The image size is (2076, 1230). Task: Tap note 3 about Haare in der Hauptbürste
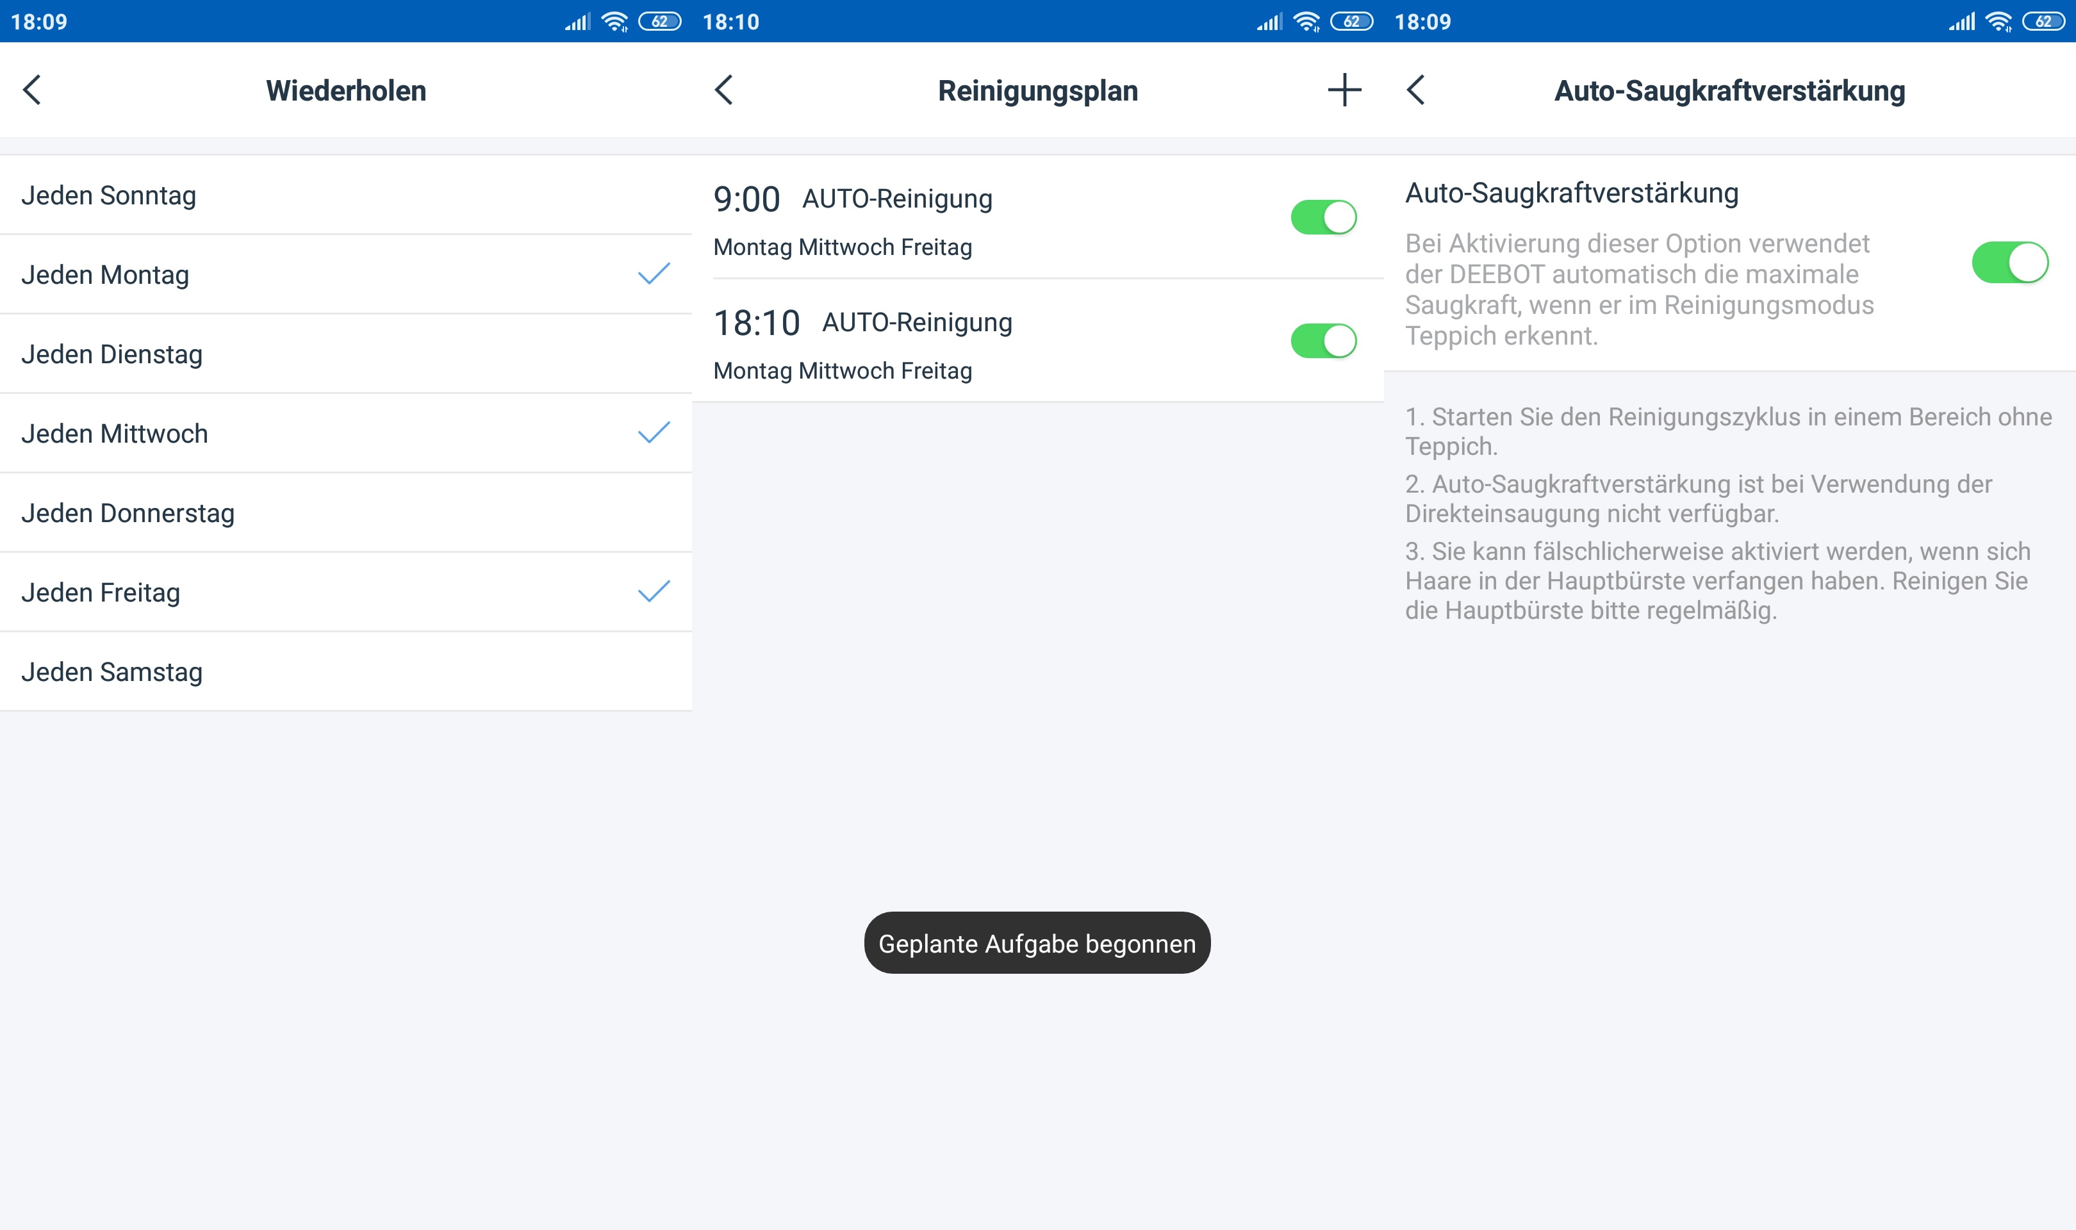tap(1718, 580)
